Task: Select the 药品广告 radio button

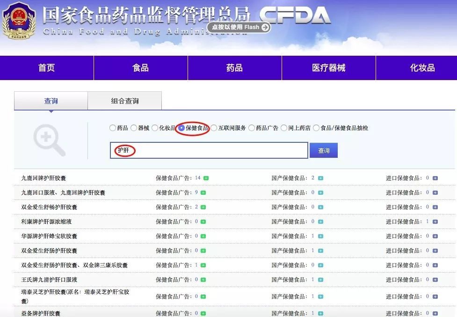Action: point(252,128)
